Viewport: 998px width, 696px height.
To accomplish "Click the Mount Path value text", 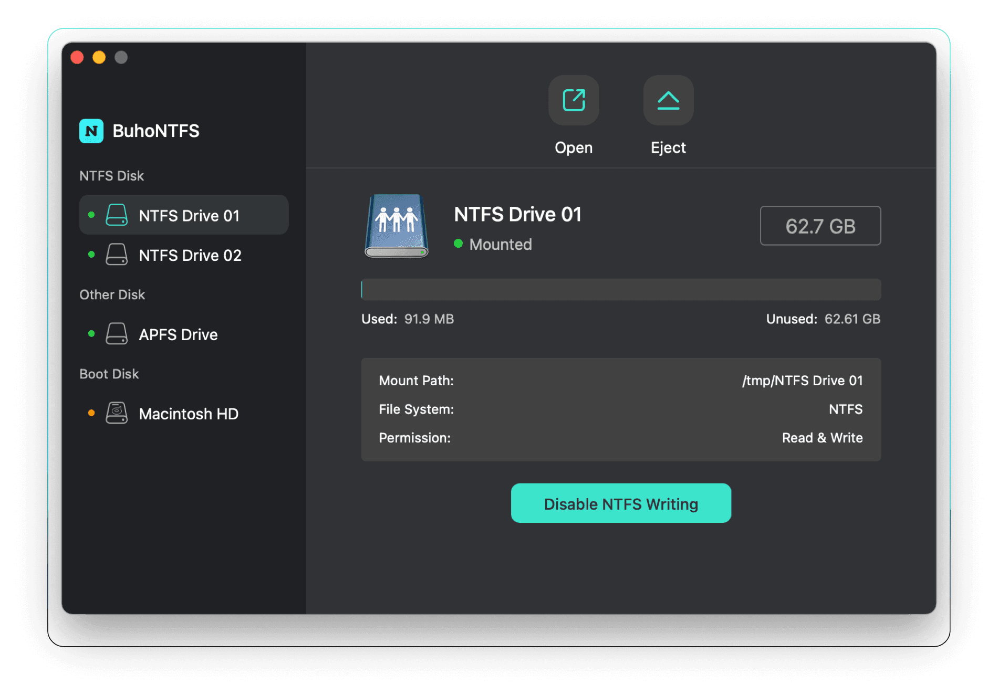I will coord(802,381).
